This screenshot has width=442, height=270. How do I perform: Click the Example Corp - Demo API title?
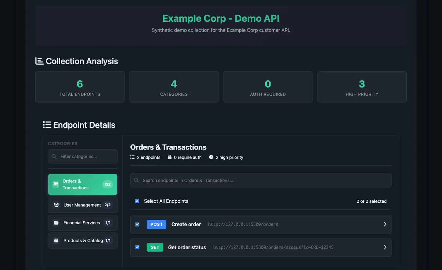coord(221,18)
